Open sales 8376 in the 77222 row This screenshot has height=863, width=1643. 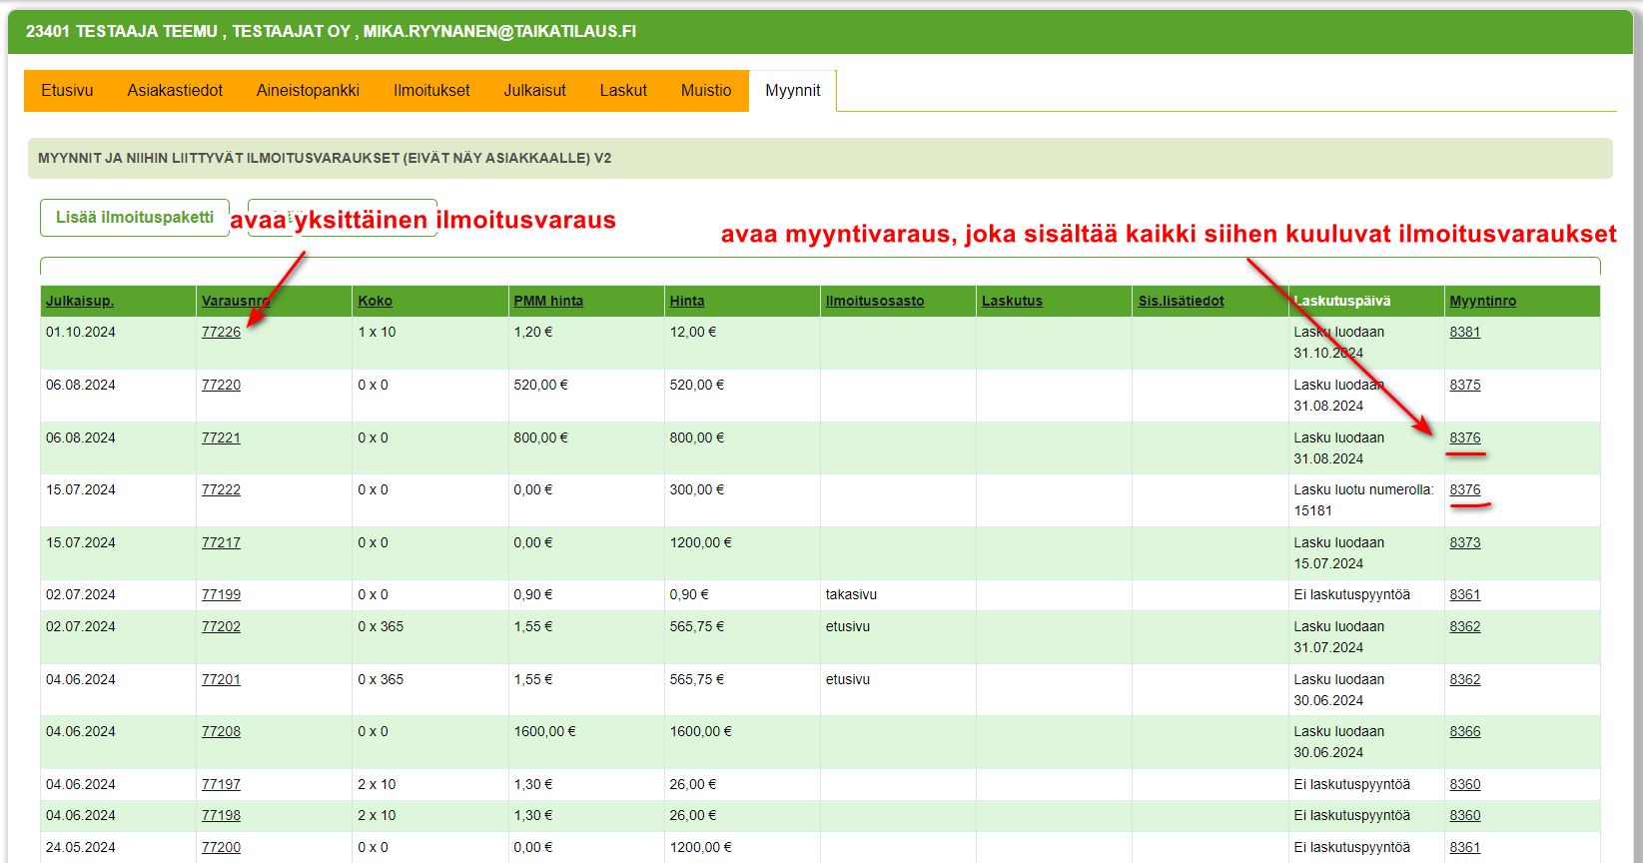click(x=1465, y=489)
